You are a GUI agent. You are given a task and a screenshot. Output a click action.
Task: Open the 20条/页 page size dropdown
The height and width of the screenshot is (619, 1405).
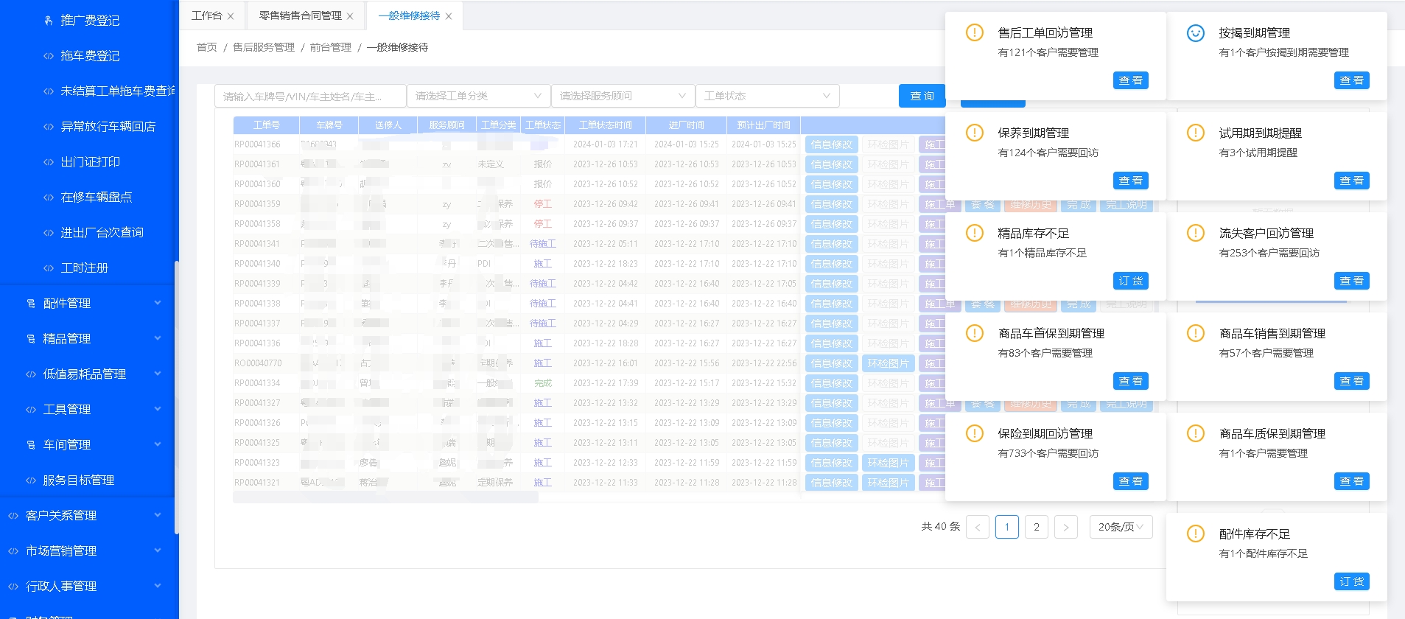tap(1121, 527)
